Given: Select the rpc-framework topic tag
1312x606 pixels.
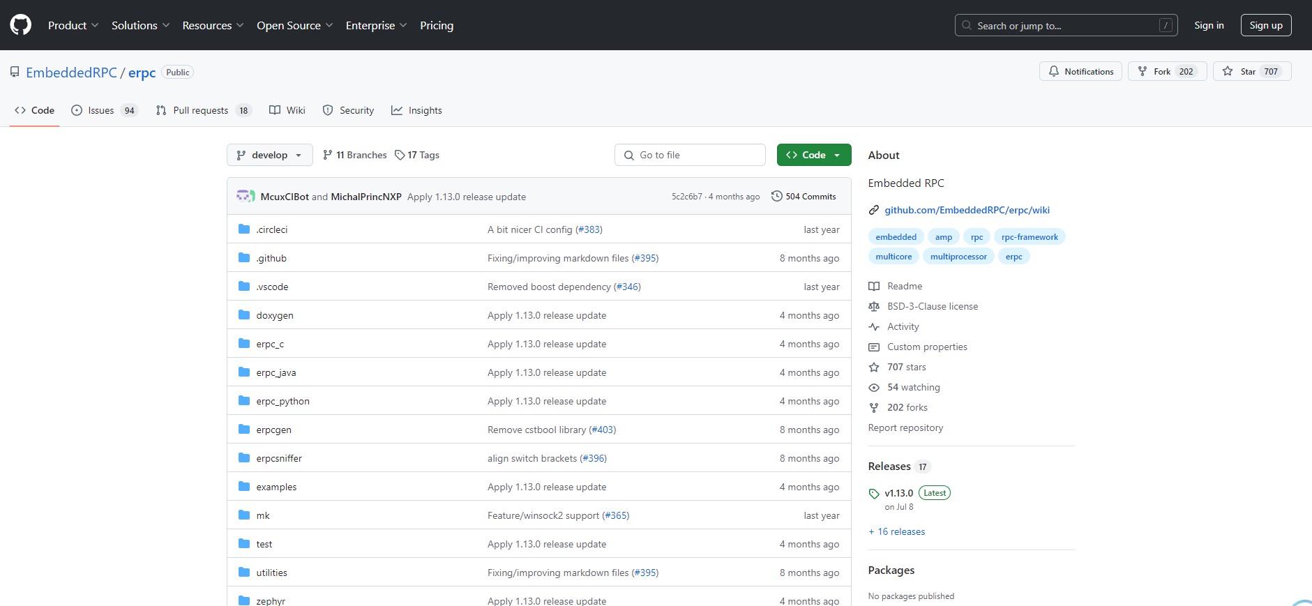Looking at the screenshot, I should click(1030, 237).
